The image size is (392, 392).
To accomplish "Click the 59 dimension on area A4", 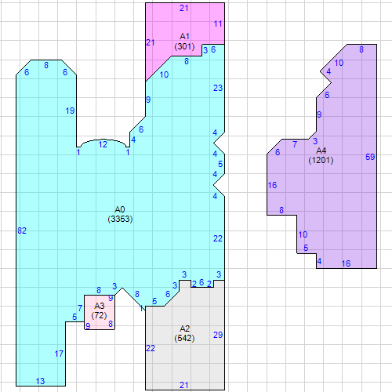I will (x=370, y=157).
